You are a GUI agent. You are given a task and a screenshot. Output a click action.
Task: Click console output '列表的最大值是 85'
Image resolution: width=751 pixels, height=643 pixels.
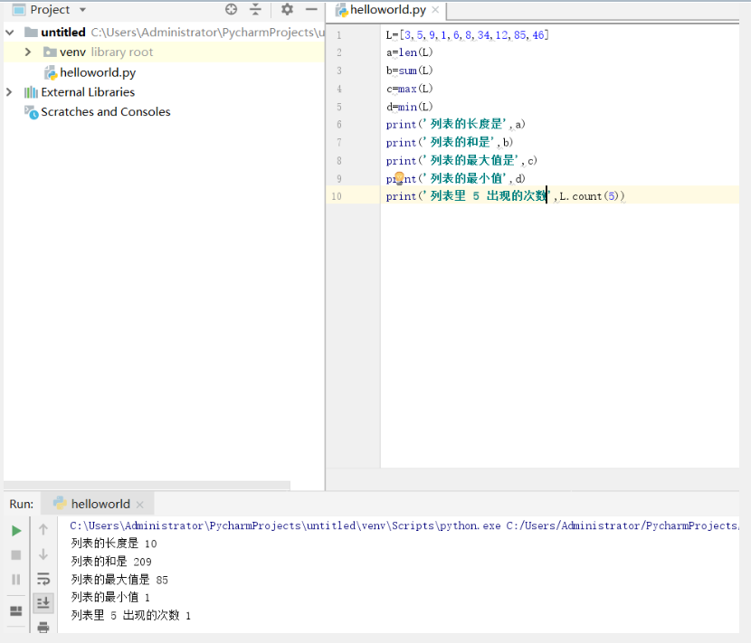point(119,580)
